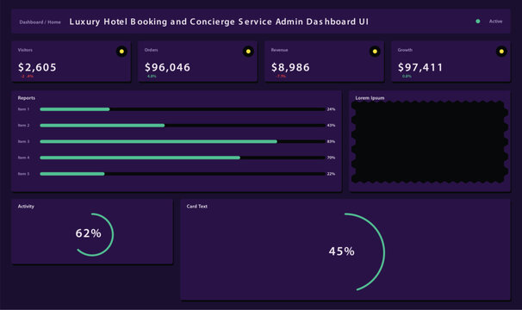Select the Item 5 row label
The image size is (522, 310).
pyautogui.click(x=23, y=174)
